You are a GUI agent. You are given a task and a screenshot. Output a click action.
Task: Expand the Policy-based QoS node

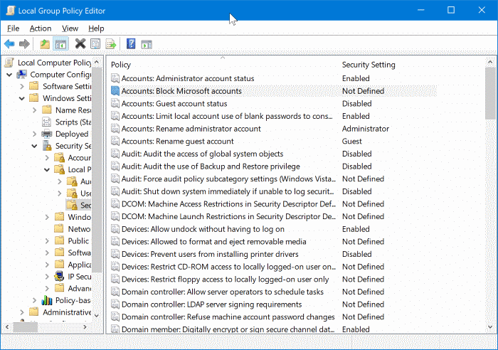[x=34, y=300]
